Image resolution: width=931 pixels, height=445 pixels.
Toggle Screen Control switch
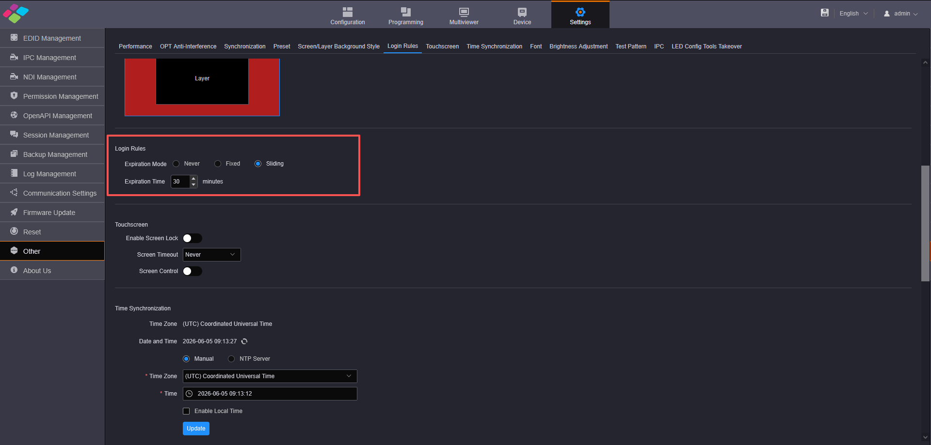click(x=192, y=271)
